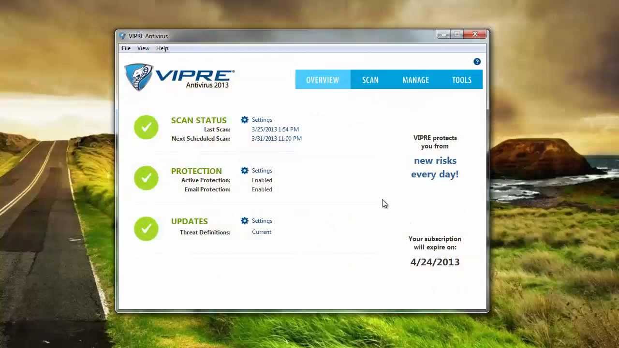Open the Settings link under Scan Status
Viewport: 619px width, 348px height.
262,120
